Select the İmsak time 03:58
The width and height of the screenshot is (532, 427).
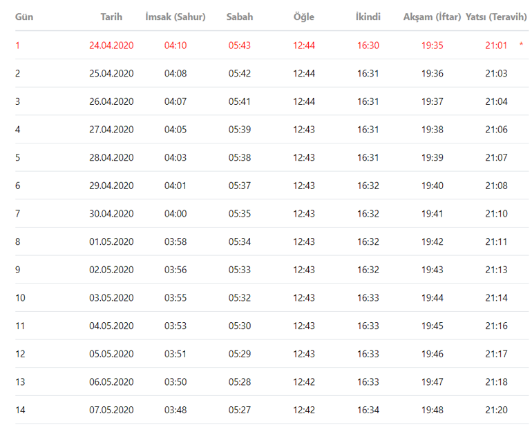tap(175, 242)
